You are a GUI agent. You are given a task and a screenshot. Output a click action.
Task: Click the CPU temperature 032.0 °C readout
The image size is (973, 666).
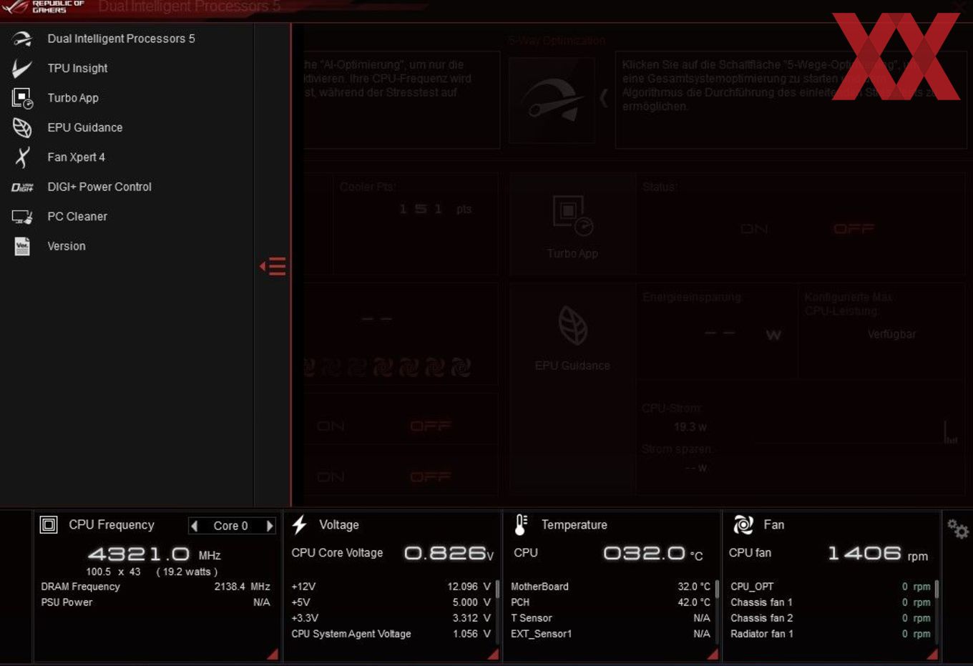click(652, 553)
